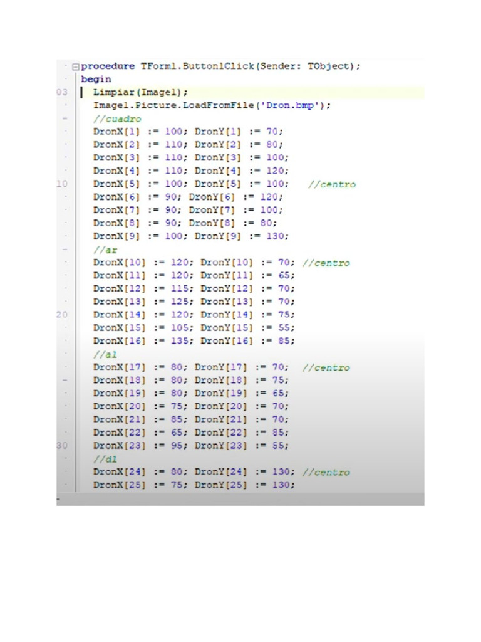Click the gutter at line number 10
The image size is (481, 642).
62,184
